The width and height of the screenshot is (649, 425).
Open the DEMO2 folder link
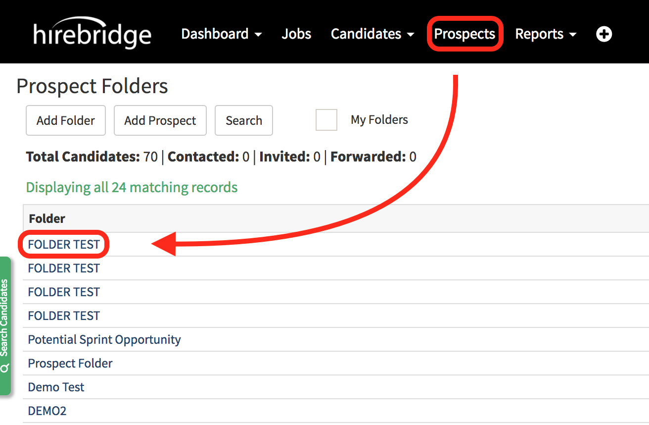(x=47, y=411)
